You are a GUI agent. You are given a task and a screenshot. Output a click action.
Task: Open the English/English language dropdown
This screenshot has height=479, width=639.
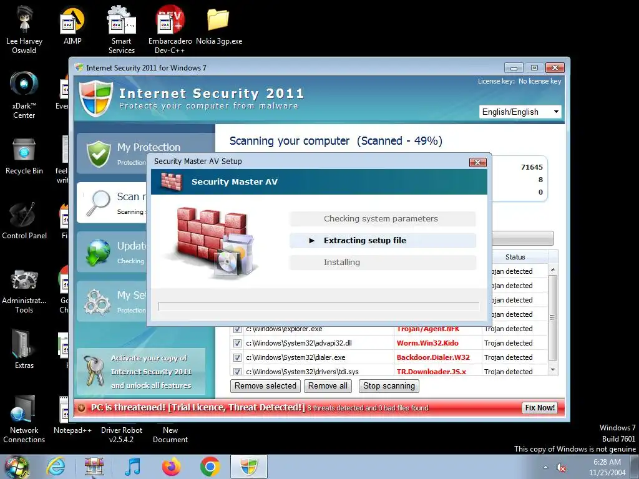click(x=520, y=112)
